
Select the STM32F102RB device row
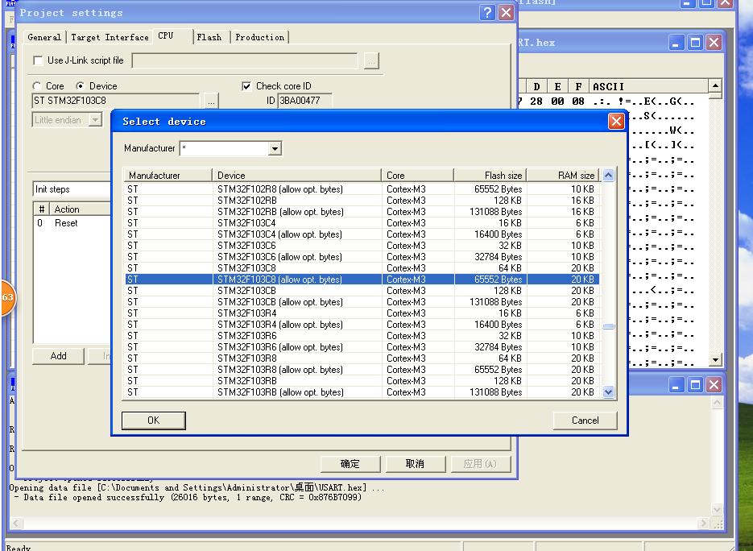(x=362, y=201)
